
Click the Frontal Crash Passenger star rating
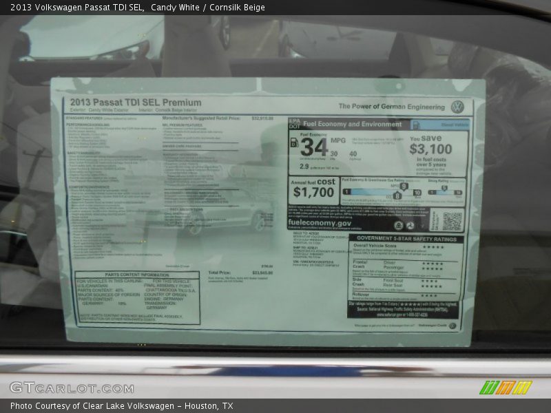coord(433,268)
